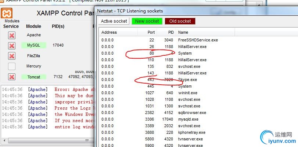Select the System row on port 80
The height and width of the screenshot is (147, 298).
(x=198, y=53)
